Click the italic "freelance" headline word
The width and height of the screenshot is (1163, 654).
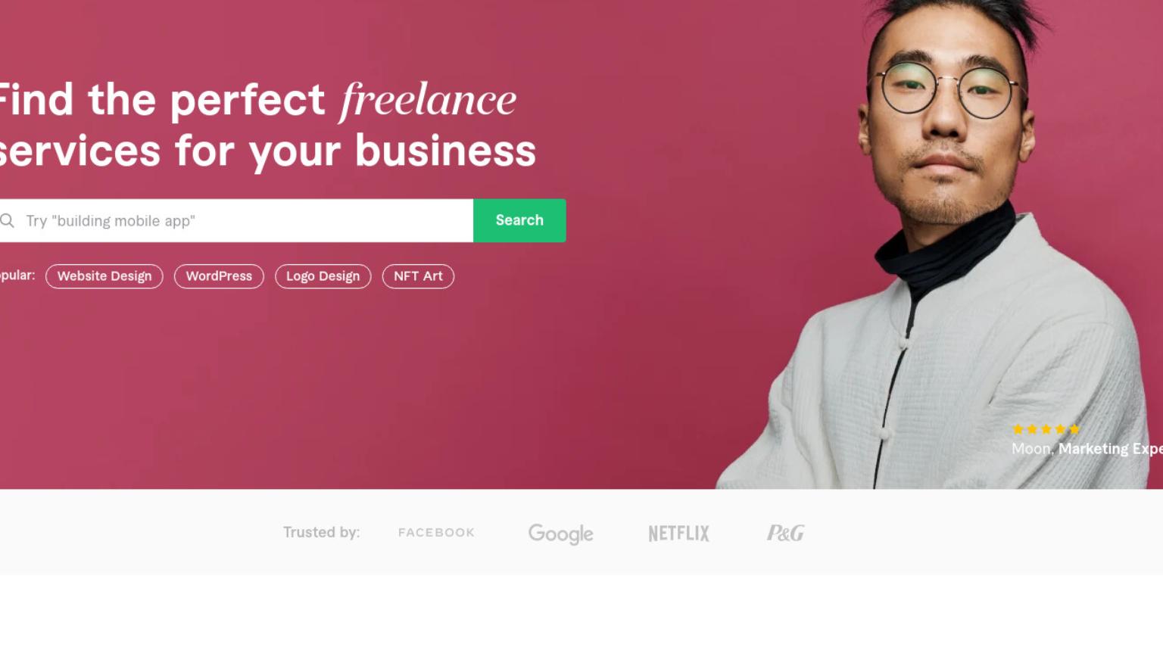click(428, 101)
